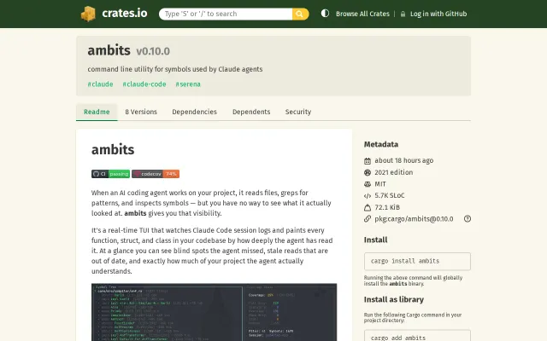This screenshot has height=341, width=547.
Task: Open the 8 Versions tab
Action: pyautogui.click(x=141, y=112)
